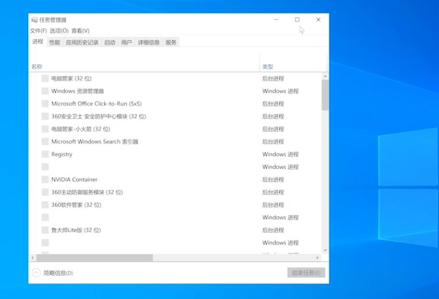Click the vertical scrollbar thumb
Image resolution: width=439 pixels, height=299 pixels.
tap(325, 95)
